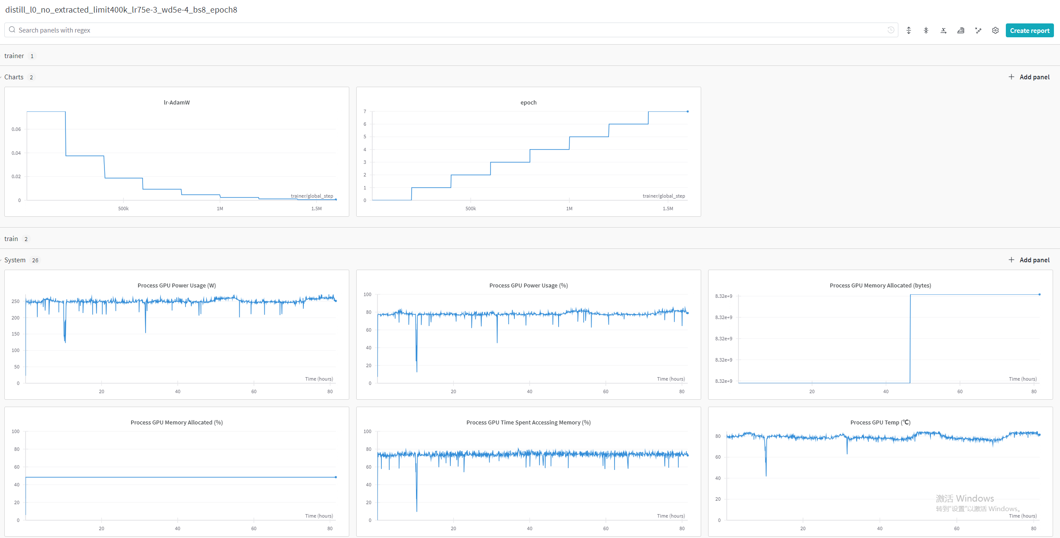Viewport: 1060px width, 538px height.
Task: Click trainer/global_step label in lr-AdamW chart
Action: [x=312, y=196]
